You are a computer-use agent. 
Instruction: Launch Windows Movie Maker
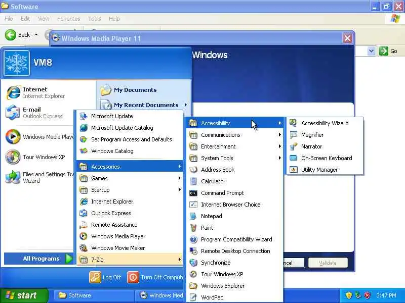click(130, 248)
